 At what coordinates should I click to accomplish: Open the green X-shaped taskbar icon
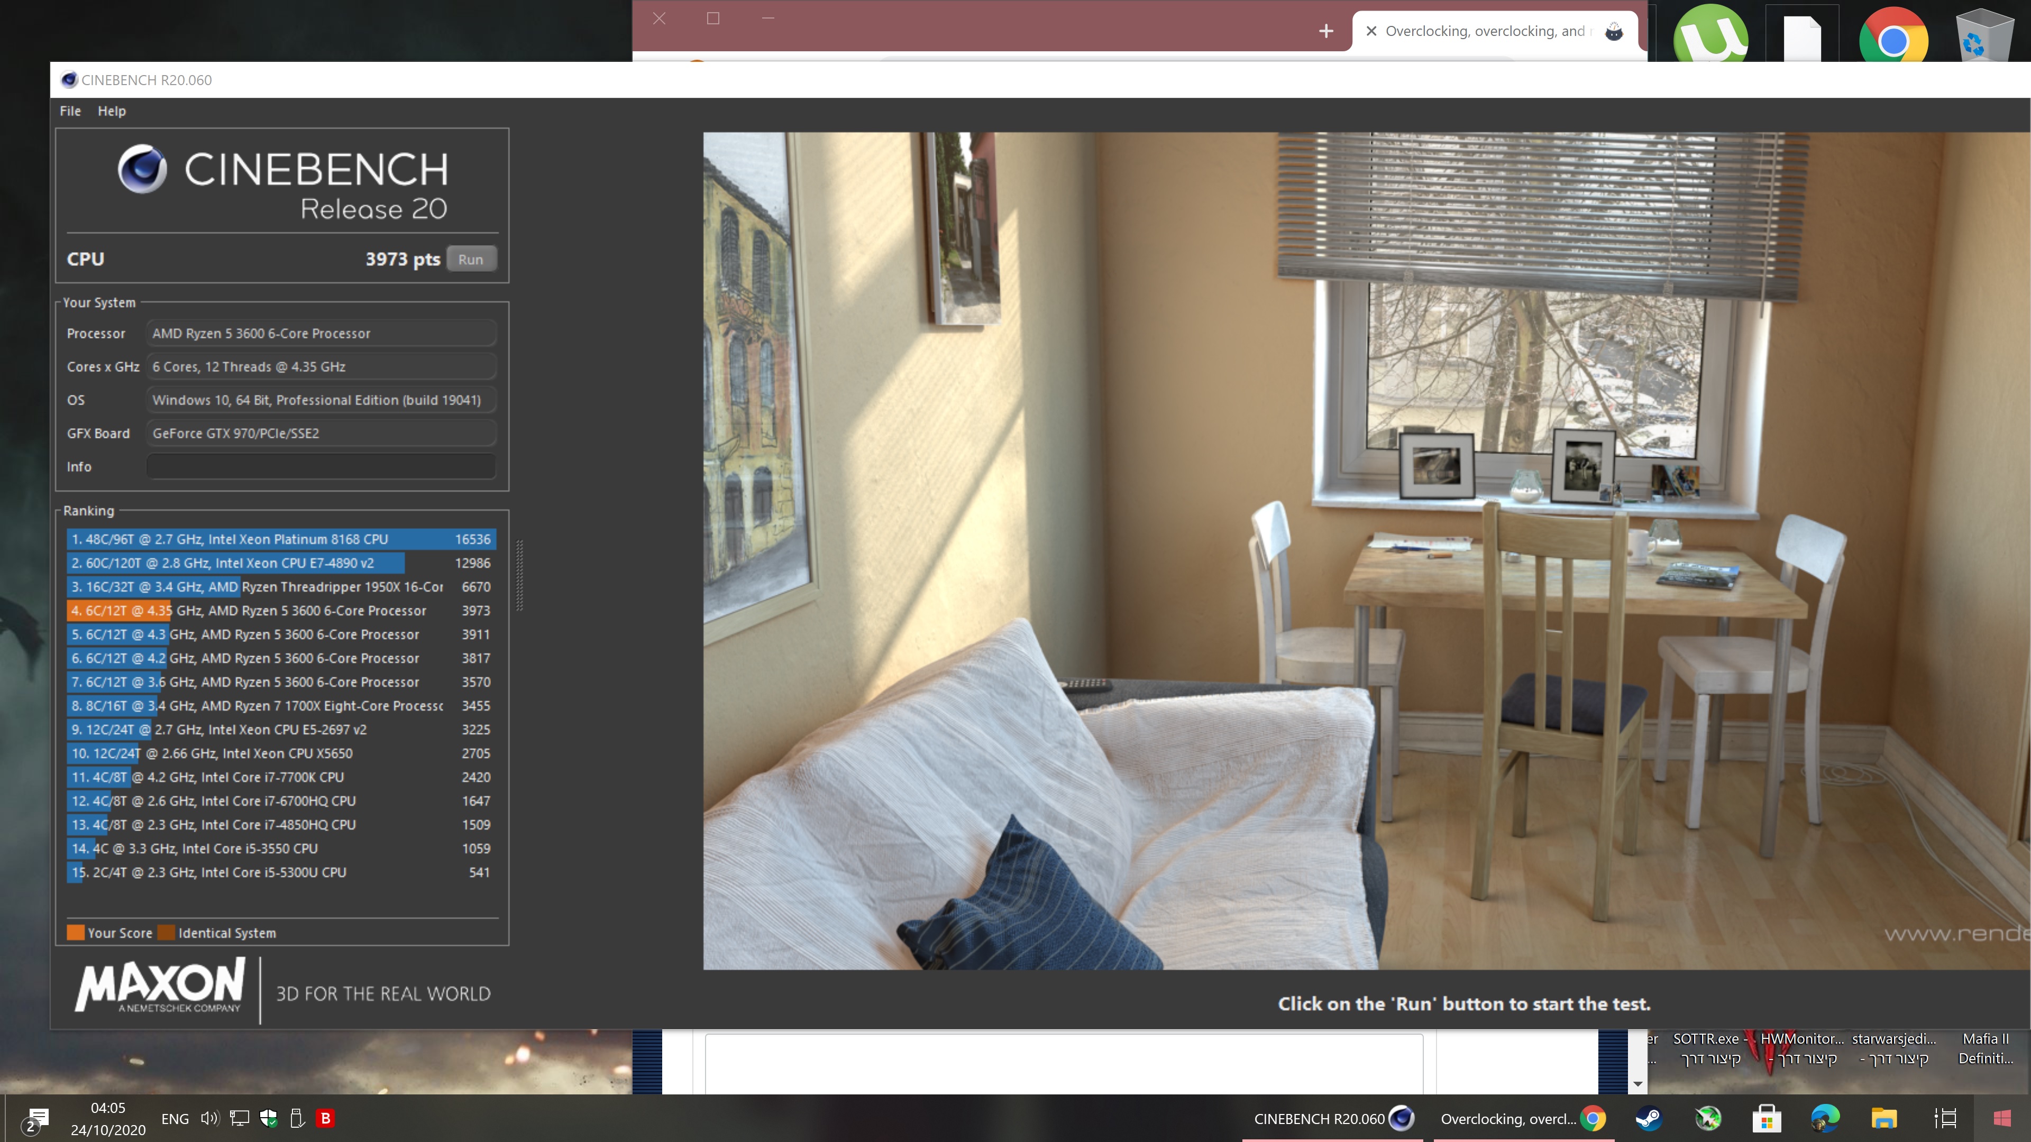pyautogui.click(x=1708, y=1118)
